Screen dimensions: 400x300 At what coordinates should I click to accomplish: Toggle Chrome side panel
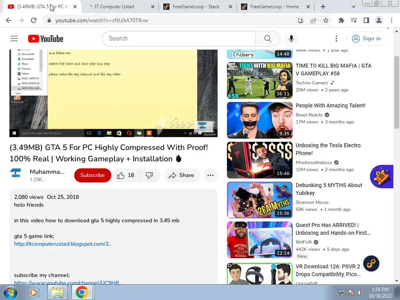click(x=366, y=20)
